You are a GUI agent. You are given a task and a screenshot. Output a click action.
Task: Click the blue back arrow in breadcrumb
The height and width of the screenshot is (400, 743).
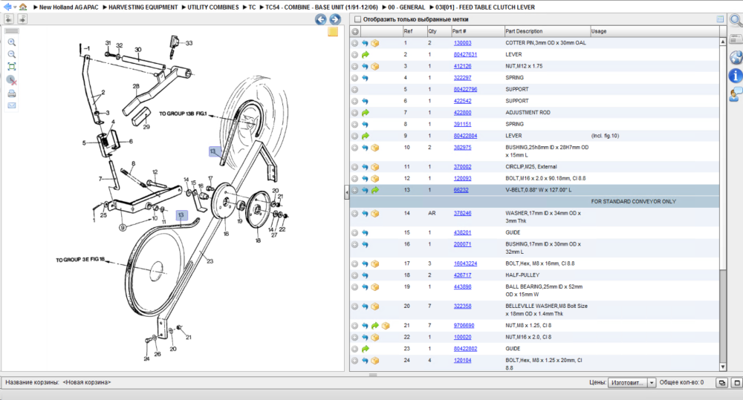coord(7,7)
